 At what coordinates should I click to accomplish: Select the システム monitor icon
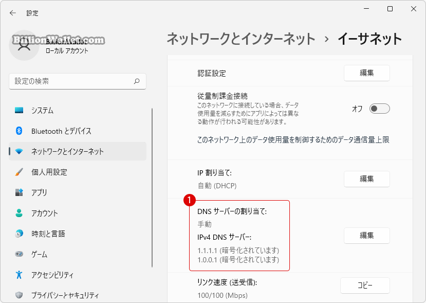click(19, 110)
